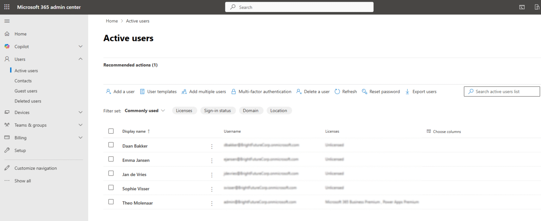Open the Commonly used filter set dropdown
Screen dimensions: 541x221
[145, 110]
